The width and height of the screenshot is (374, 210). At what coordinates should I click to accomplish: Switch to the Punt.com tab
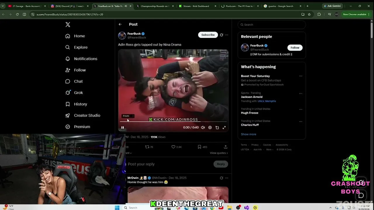click(x=240, y=6)
